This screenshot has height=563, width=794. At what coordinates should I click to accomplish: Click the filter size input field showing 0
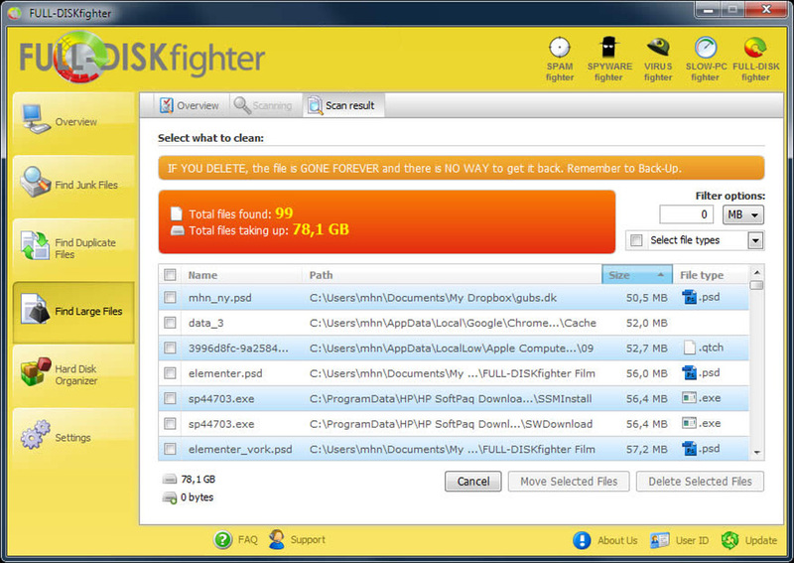click(x=686, y=214)
